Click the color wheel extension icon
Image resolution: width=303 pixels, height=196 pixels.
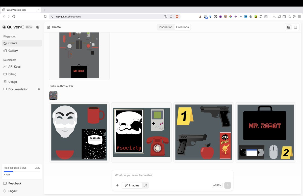pos(231,17)
